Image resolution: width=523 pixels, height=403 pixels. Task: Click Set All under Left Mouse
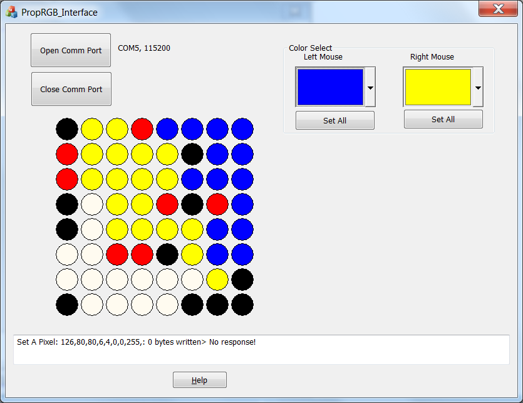(x=334, y=120)
